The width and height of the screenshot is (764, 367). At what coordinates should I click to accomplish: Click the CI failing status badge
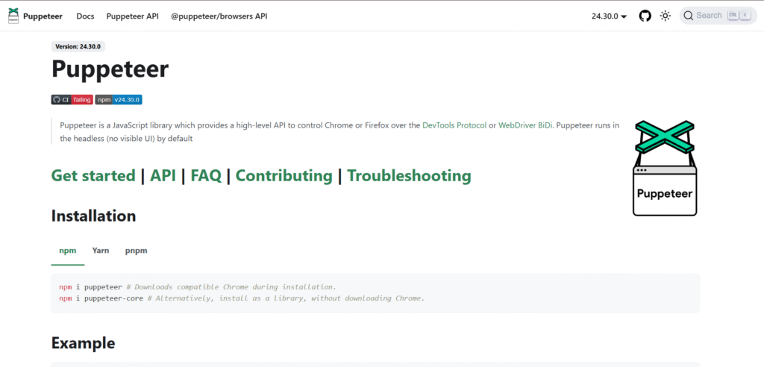pos(72,99)
